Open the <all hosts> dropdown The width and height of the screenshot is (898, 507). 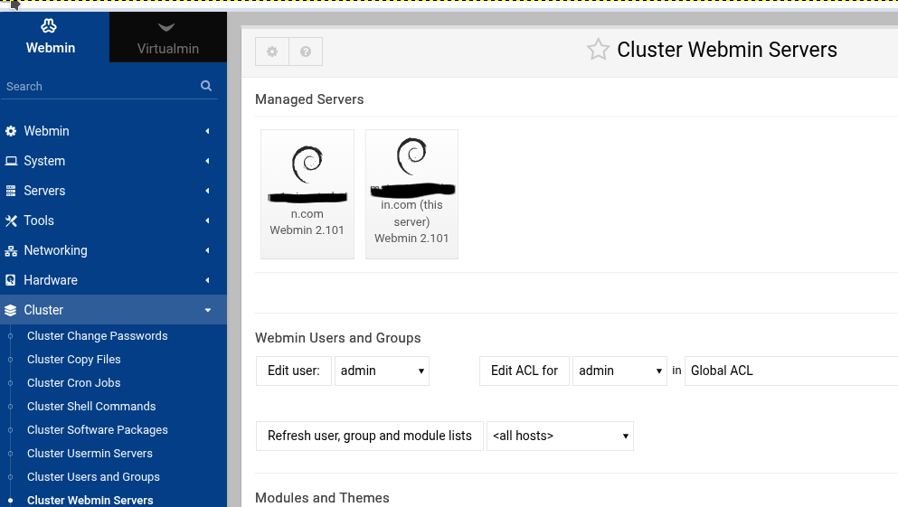click(560, 436)
